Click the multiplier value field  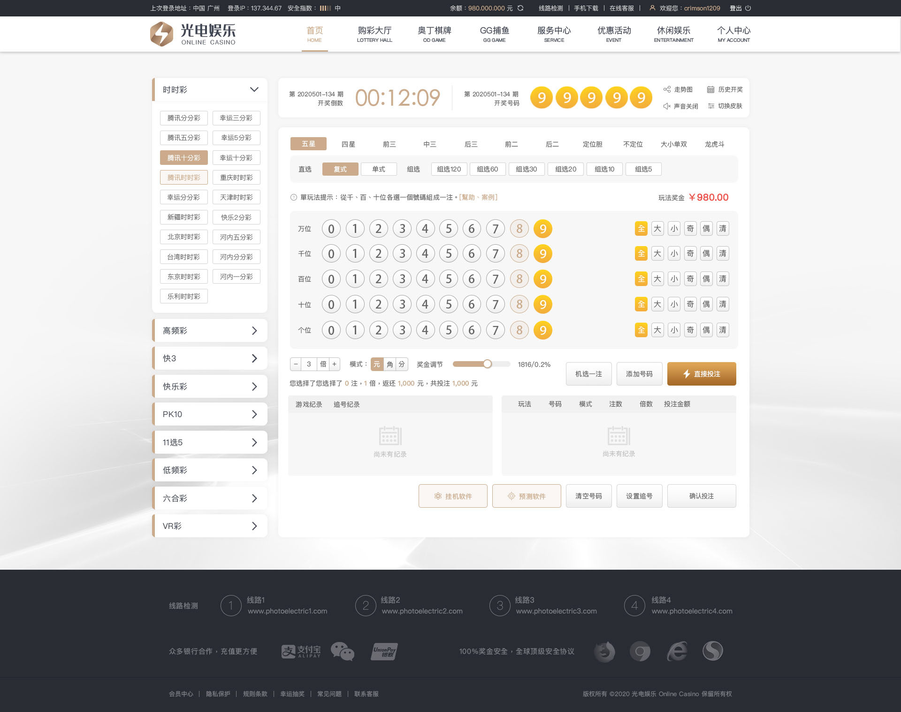pyautogui.click(x=309, y=364)
